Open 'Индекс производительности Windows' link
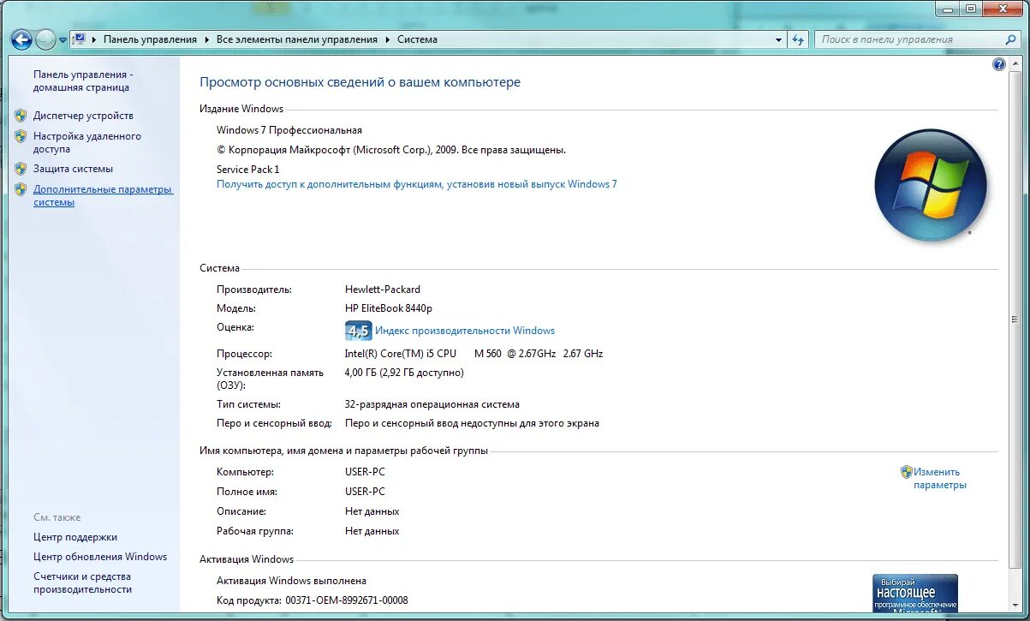Viewport: 1030px width, 621px height. [465, 331]
